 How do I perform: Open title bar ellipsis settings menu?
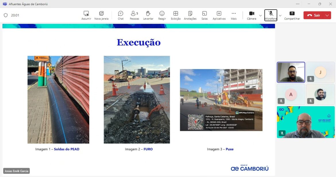tap(298, 4)
